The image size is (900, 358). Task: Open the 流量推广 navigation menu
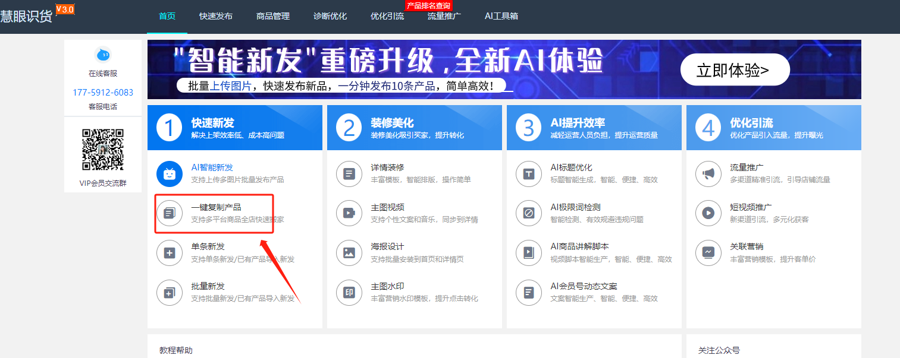pyautogui.click(x=444, y=16)
